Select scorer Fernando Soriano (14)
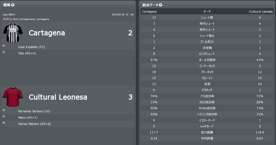Screen dimensions: 276x145 tap(34, 111)
